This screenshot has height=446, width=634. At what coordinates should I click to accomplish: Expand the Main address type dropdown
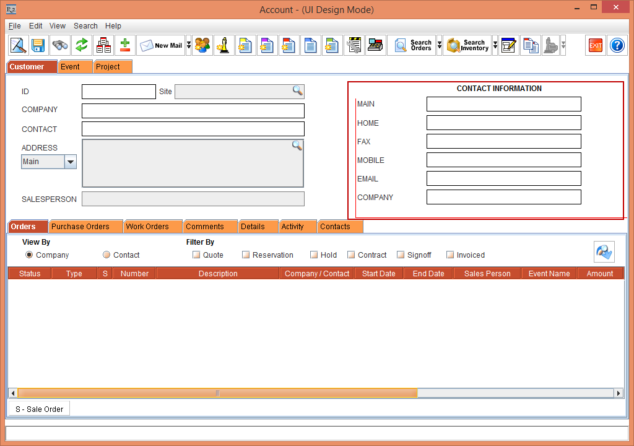pyautogui.click(x=71, y=162)
